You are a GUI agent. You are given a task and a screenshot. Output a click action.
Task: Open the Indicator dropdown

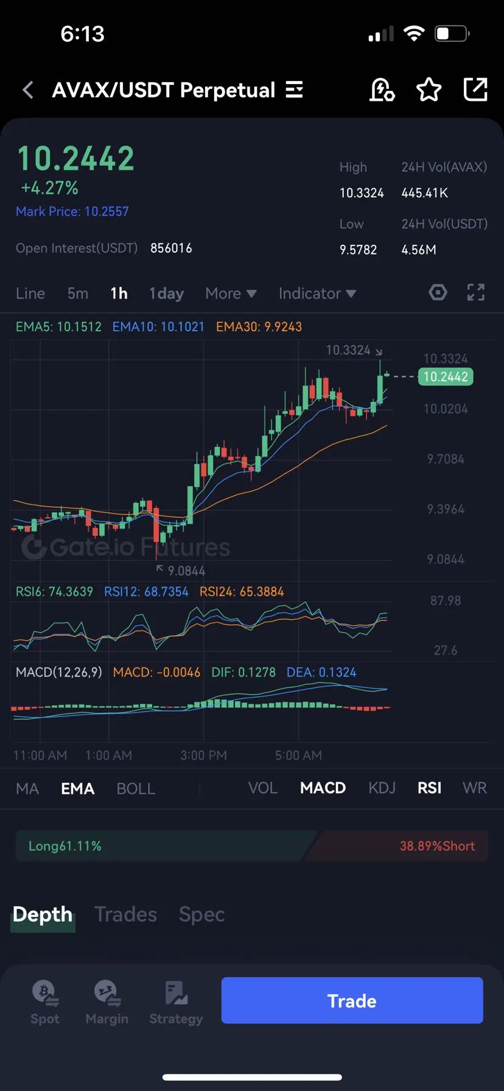[x=317, y=293]
